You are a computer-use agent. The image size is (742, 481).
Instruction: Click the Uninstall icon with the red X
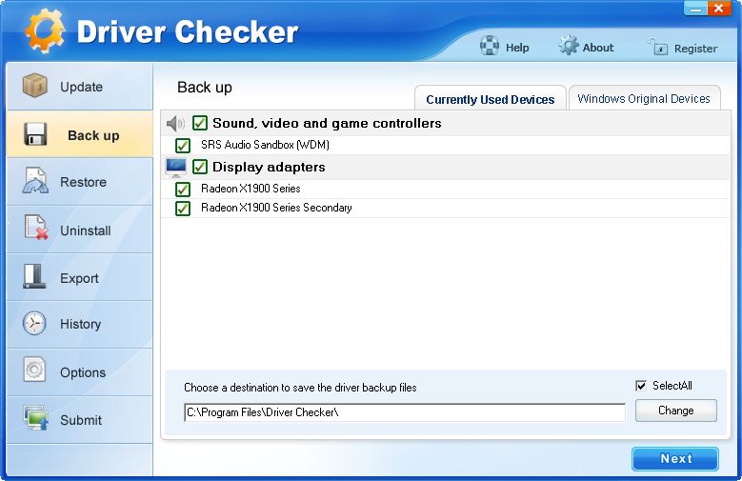pos(36,228)
